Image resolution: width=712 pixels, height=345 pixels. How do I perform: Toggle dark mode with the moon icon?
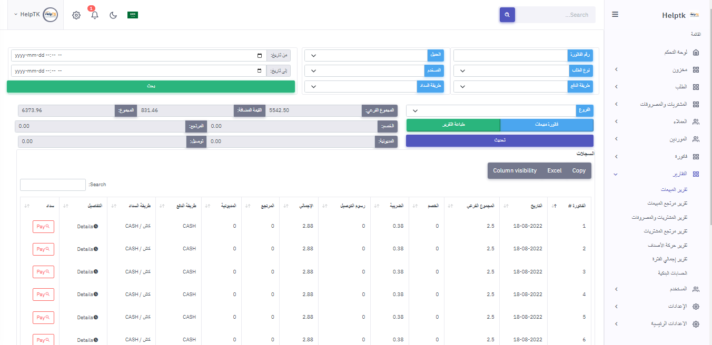[x=113, y=15]
